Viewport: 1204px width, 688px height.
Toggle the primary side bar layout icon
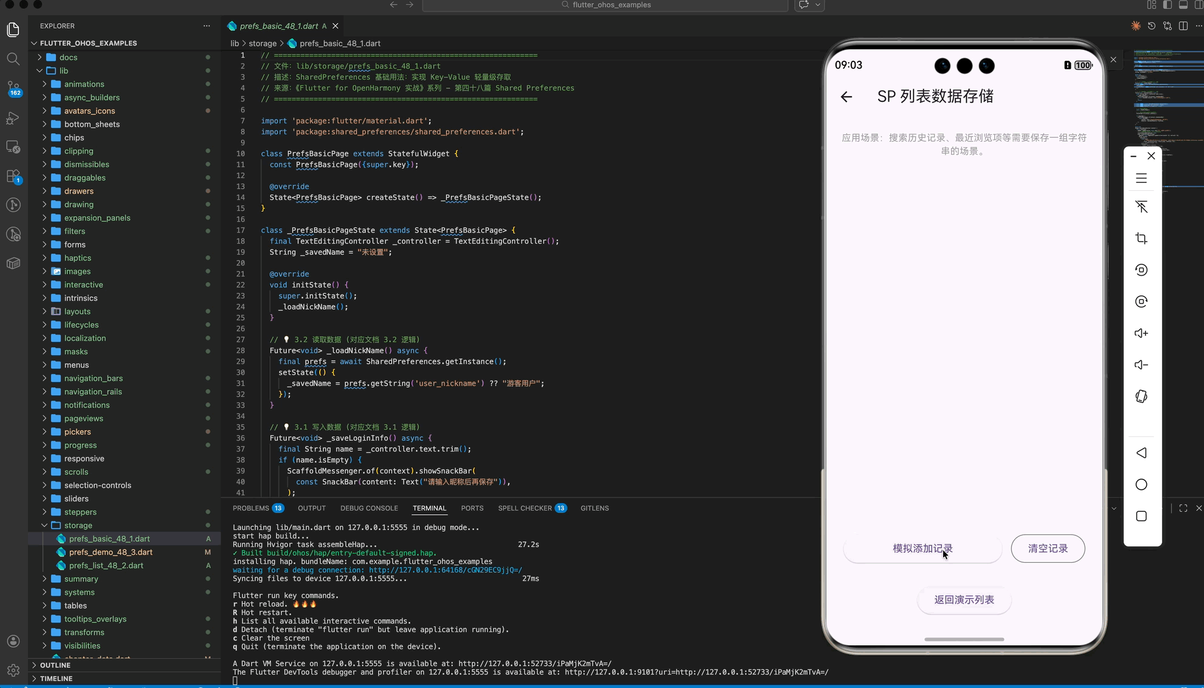tap(1167, 5)
